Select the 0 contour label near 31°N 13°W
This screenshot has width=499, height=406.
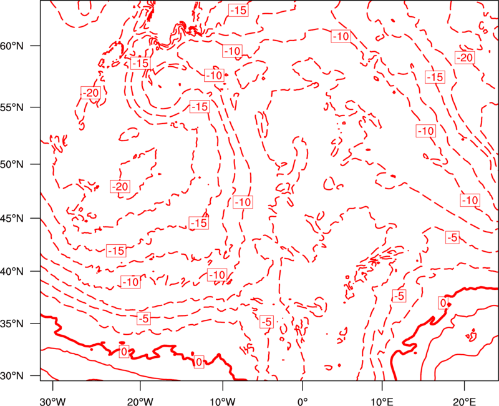(199, 362)
